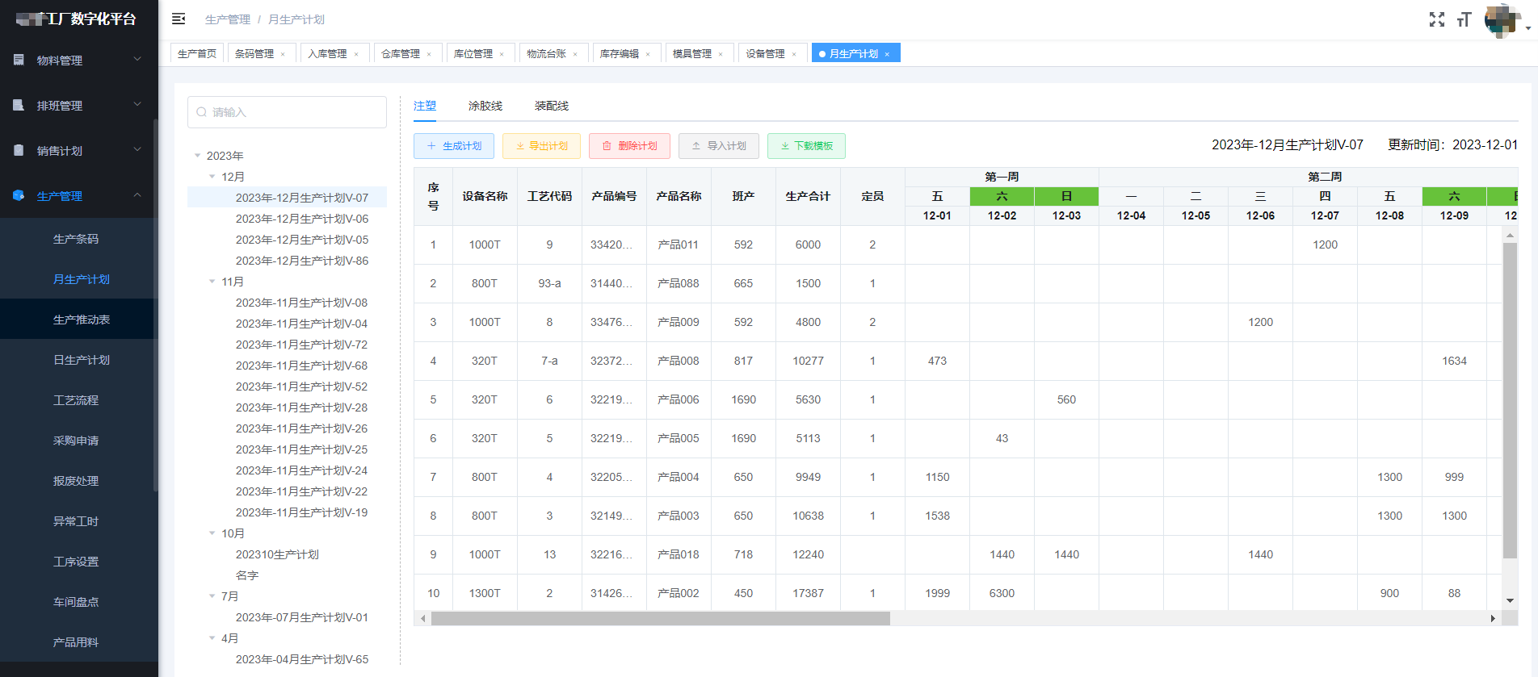Close the 物流台账 tab

pos(575,54)
